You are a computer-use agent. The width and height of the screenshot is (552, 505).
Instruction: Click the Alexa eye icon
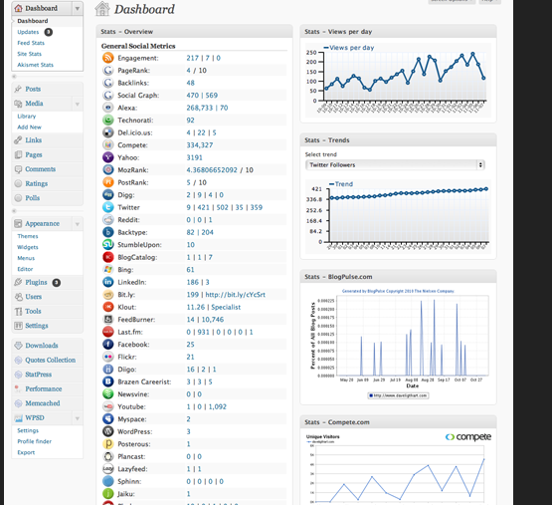pos(108,108)
